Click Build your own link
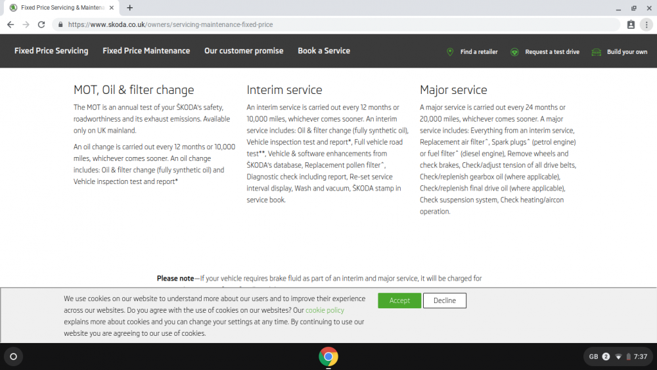Screen dimensions: 657x370 pos(627,52)
